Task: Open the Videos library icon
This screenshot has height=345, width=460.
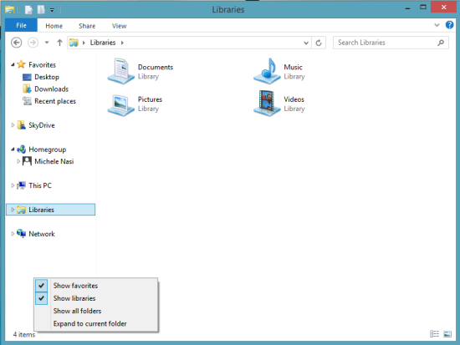Action: [267, 104]
